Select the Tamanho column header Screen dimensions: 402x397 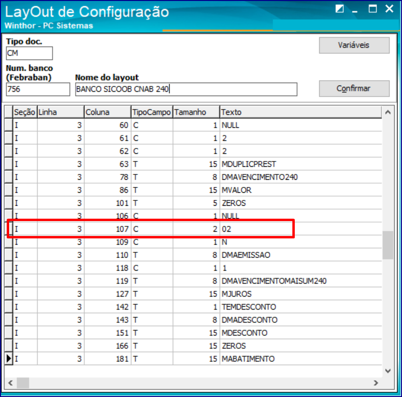196,112
